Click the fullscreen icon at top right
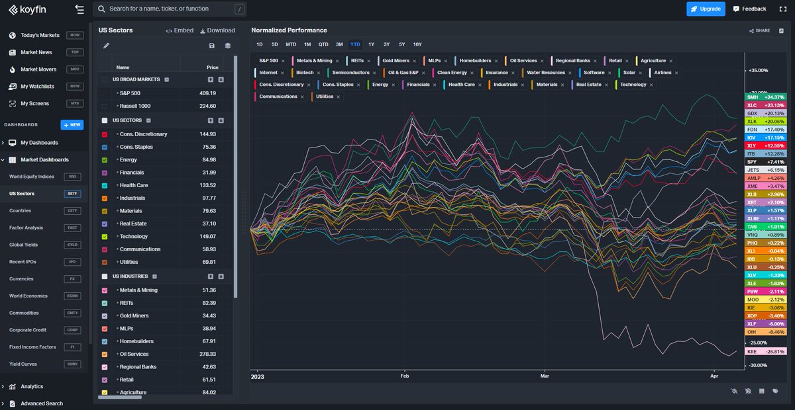Screen dimensions: 795x410 point(784,9)
